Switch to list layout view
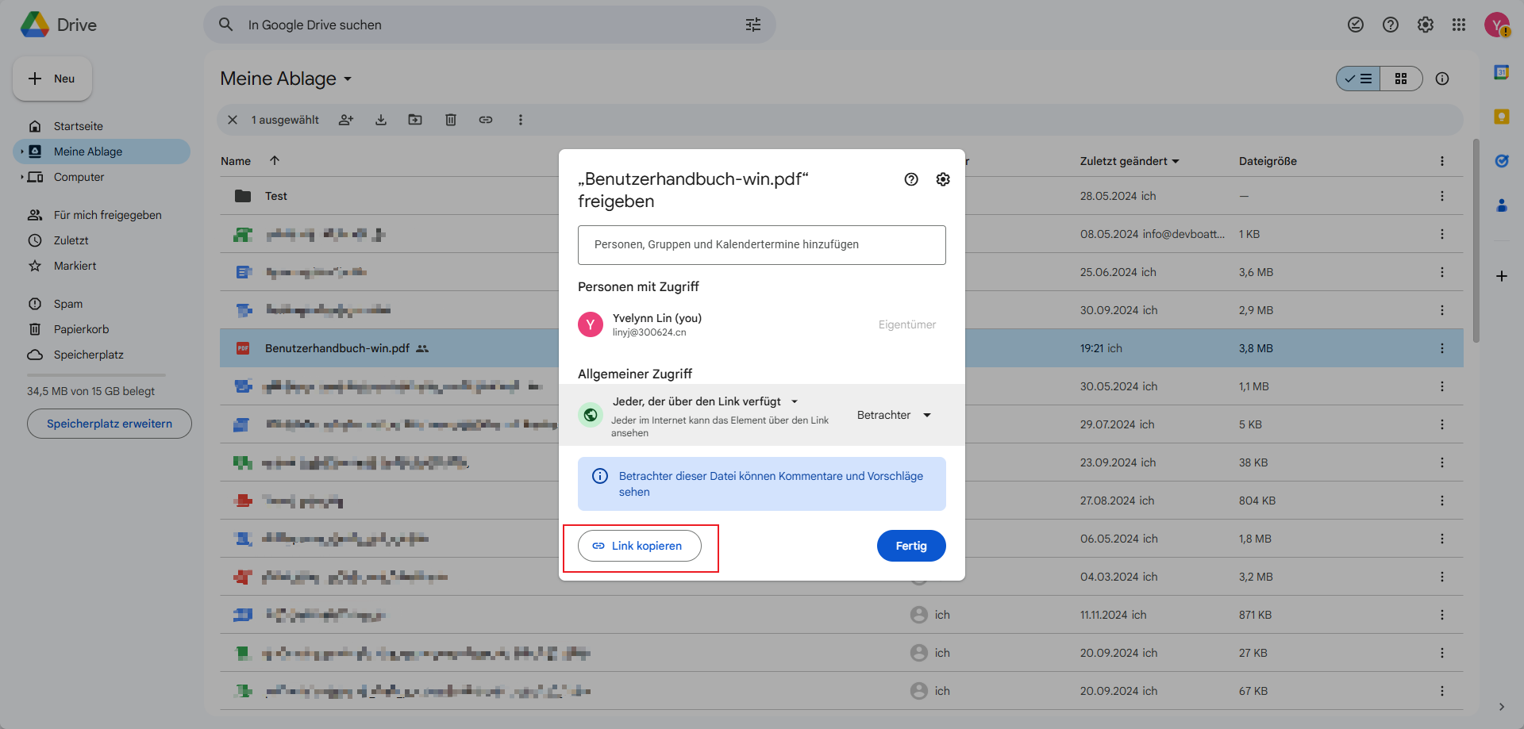 tap(1358, 79)
